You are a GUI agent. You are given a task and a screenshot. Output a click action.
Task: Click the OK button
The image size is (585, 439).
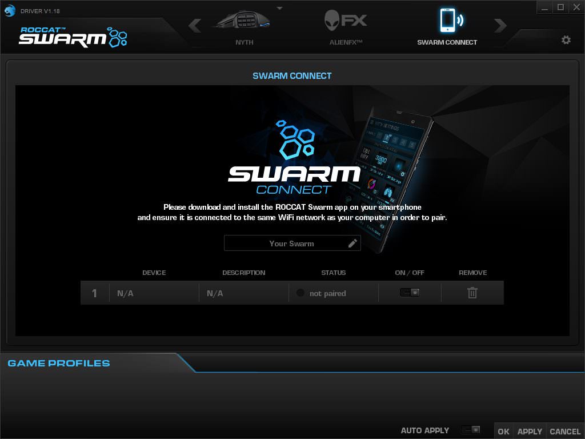503,432
